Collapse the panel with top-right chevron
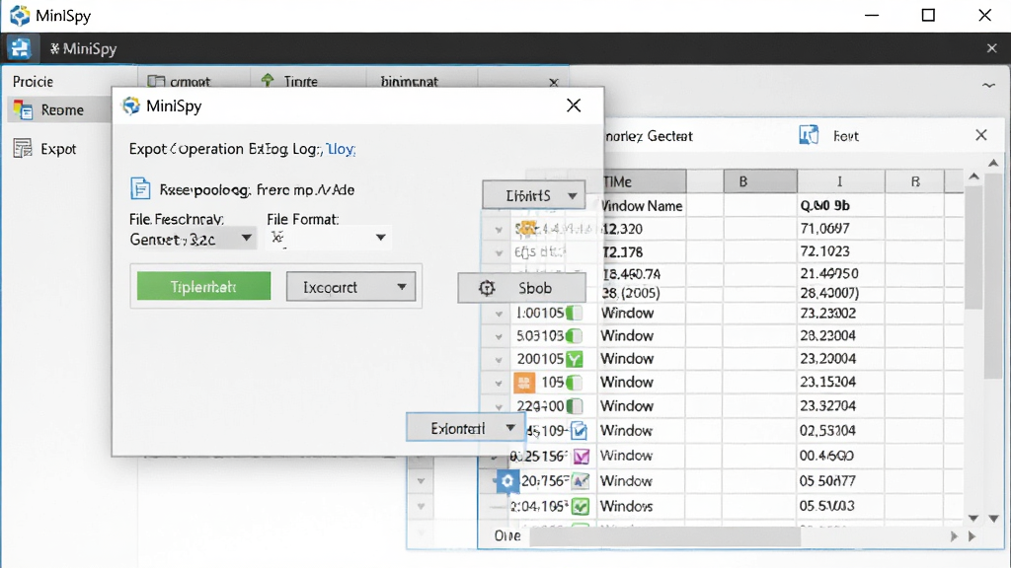The image size is (1011, 568). click(x=988, y=85)
